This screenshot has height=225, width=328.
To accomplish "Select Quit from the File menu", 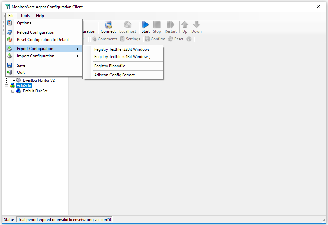I will (44, 72).
